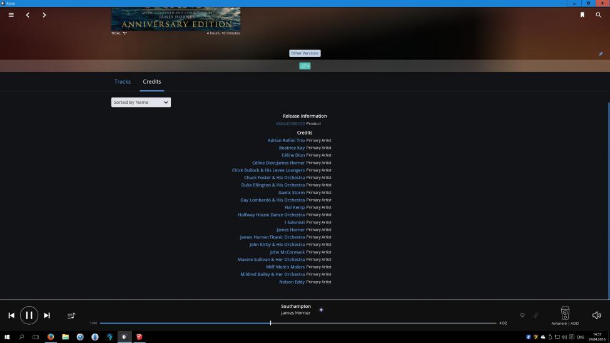
Task: Go back with the left arrow
Action: click(x=28, y=15)
